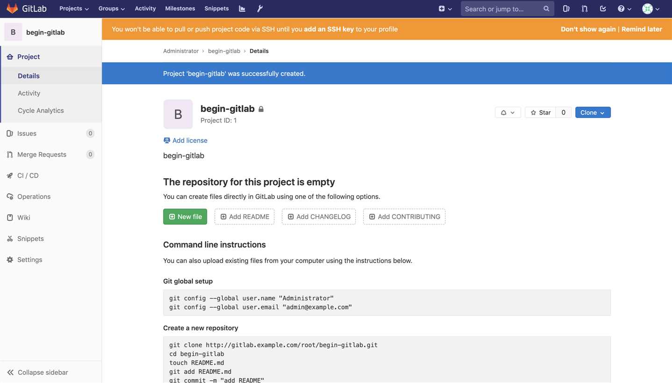This screenshot has height=383, width=672.
Task: Click the GitLab fox logo
Action: (x=12, y=8)
